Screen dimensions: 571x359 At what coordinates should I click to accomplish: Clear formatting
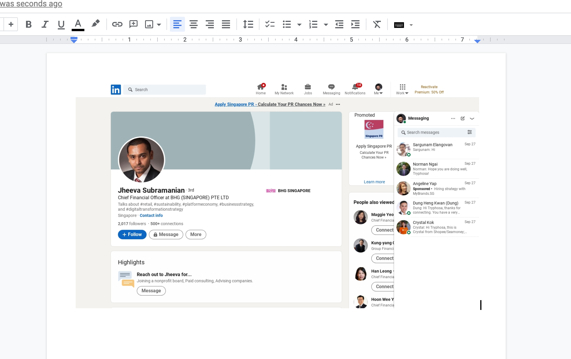[x=377, y=25]
